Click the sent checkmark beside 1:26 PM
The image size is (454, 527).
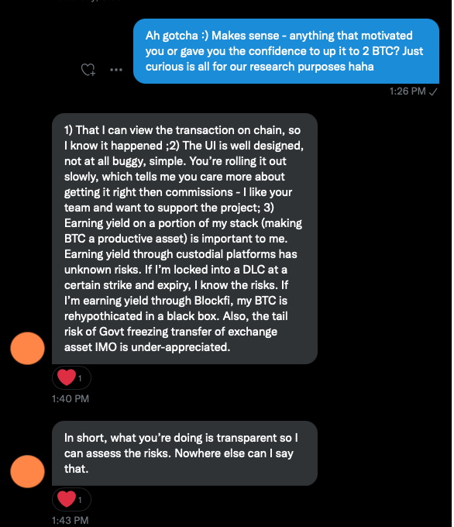point(434,91)
